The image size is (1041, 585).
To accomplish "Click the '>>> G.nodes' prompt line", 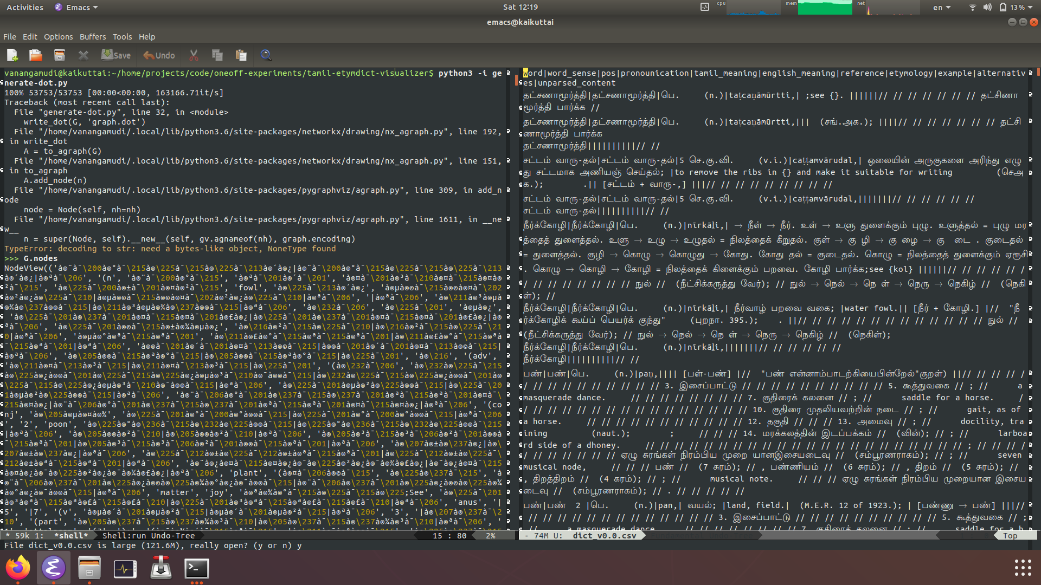I will (31, 258).
